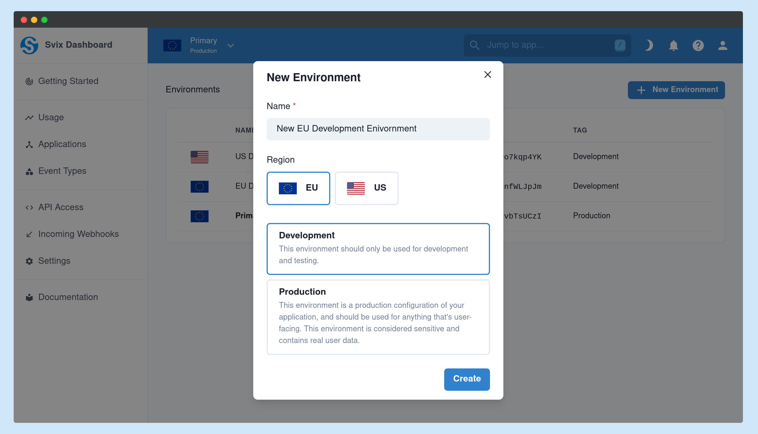Screen dimensions: 758x434
Task: Click the Create button
Action: pos(467,379)
